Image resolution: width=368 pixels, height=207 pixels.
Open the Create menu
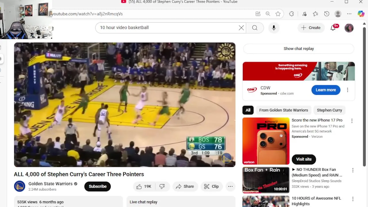pos(311,28)
